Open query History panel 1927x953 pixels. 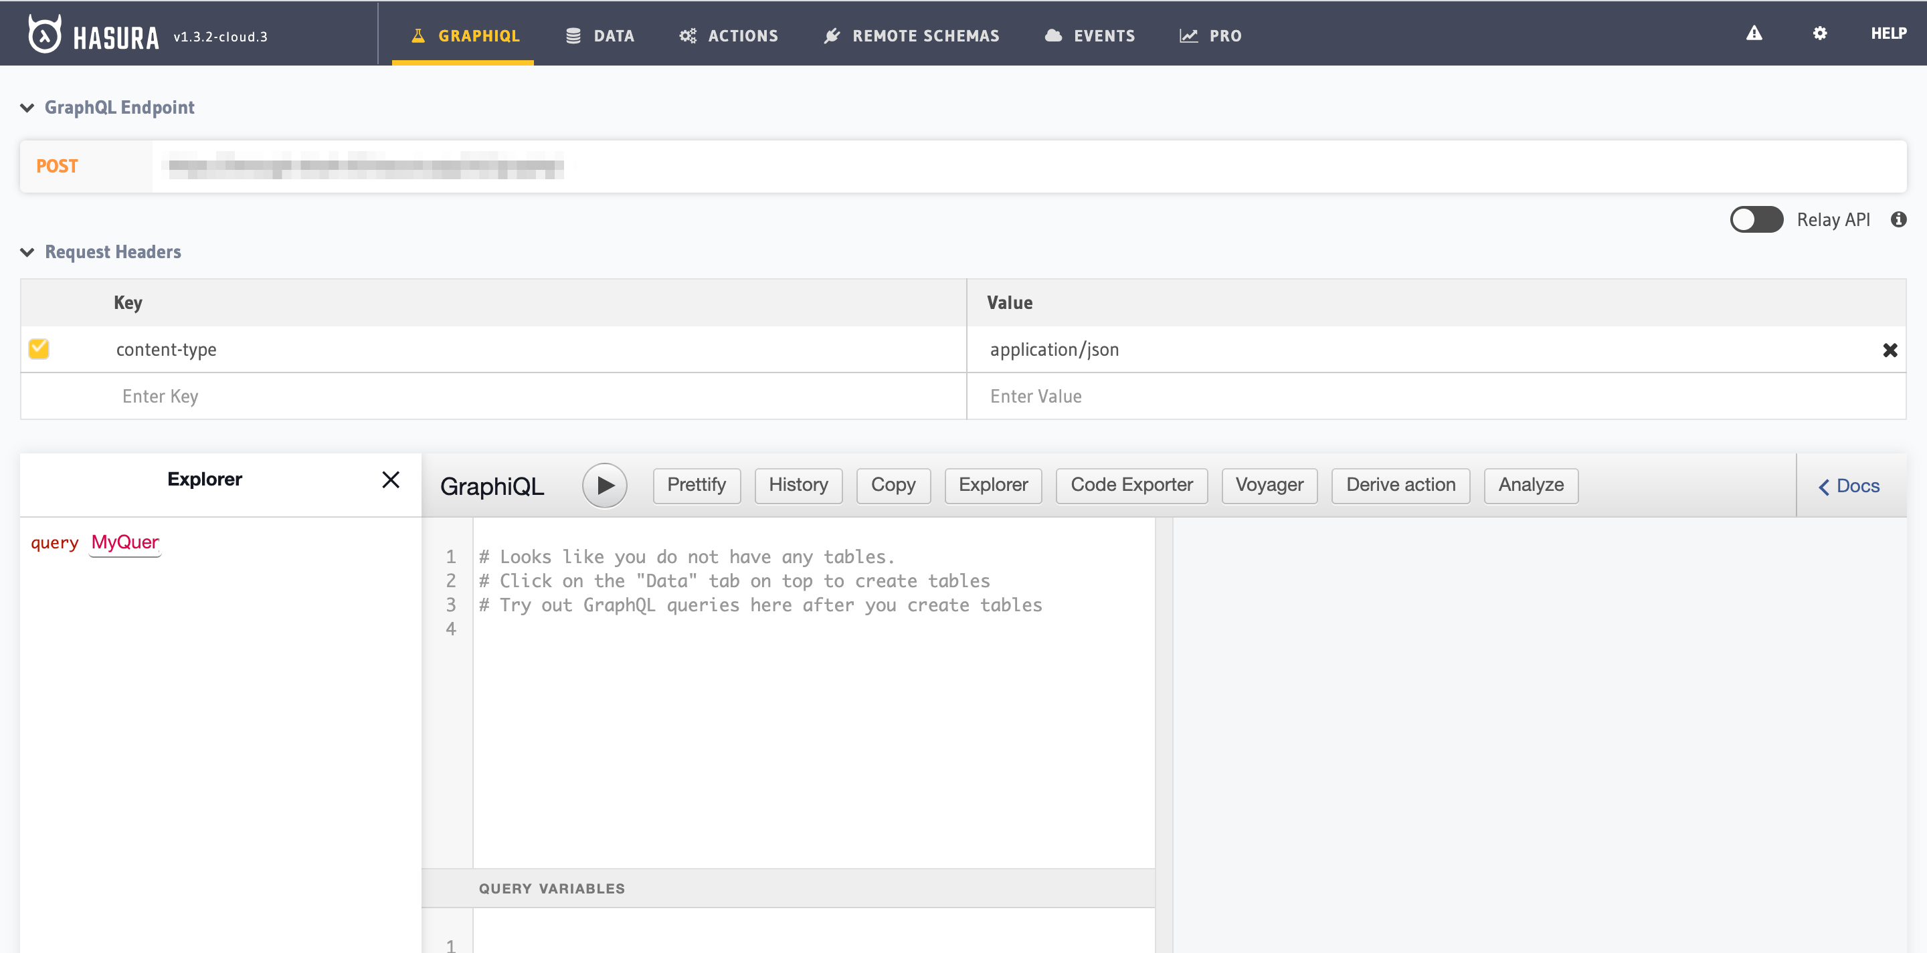click(x=799, y=484)
